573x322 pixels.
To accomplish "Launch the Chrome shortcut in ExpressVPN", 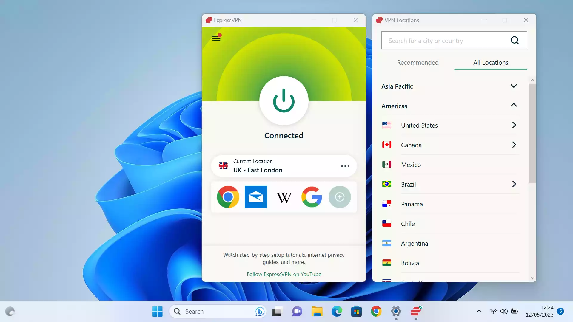I will coord(228,197).
